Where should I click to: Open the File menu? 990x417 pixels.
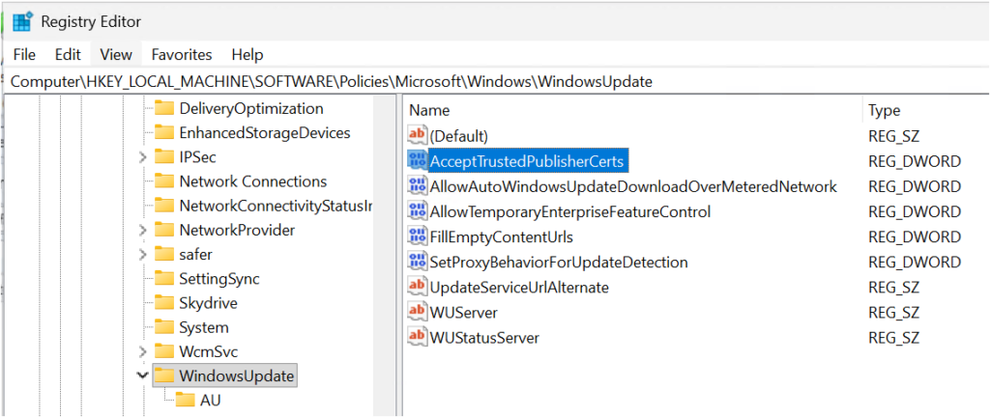point(24,54)
